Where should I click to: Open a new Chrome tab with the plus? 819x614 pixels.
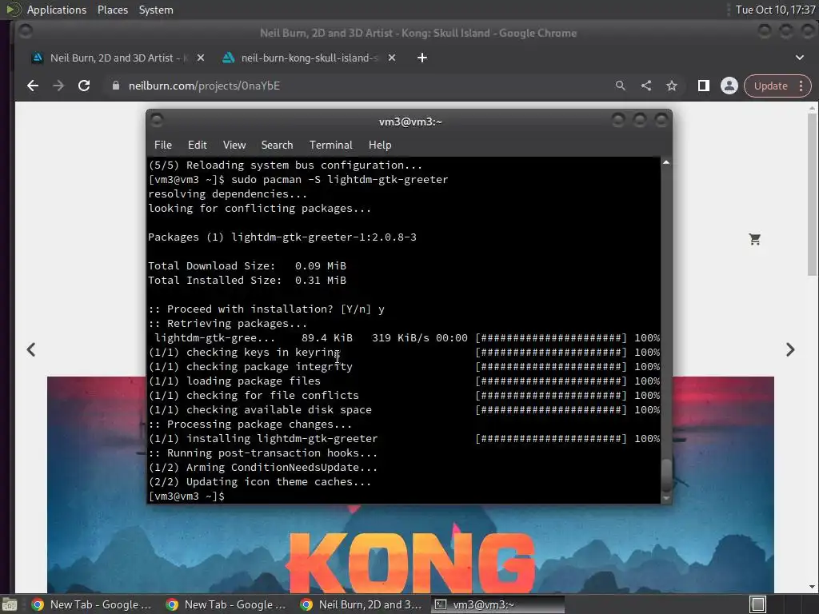(422, 58)
